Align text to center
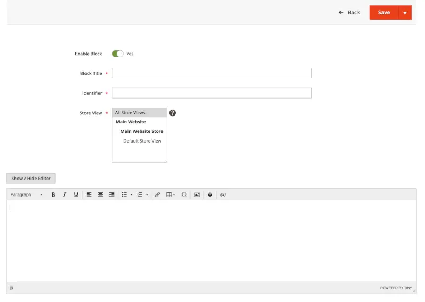The height and width of the screenshot is (302, 425). 100,194
